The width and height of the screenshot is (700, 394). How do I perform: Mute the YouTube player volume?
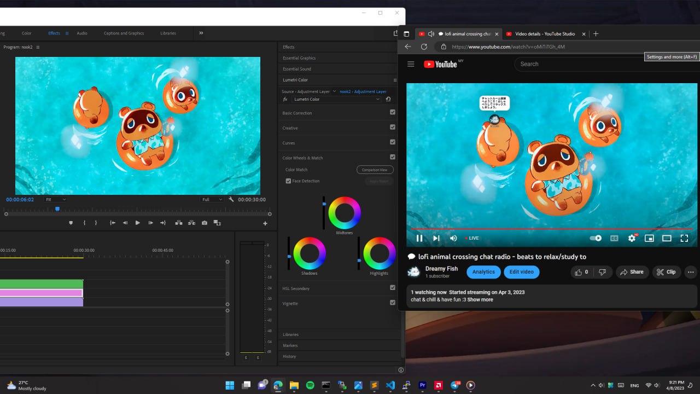pyautogui.click(x=453, y=238)
